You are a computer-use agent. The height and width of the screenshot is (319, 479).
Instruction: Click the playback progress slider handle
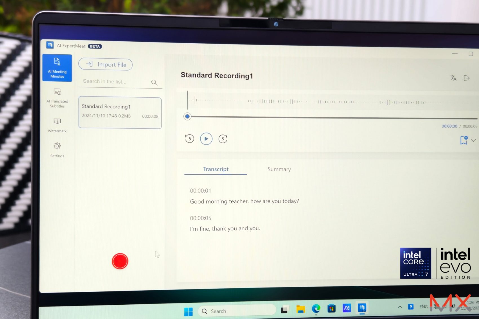pyautogui.click(x=187, y=116)
